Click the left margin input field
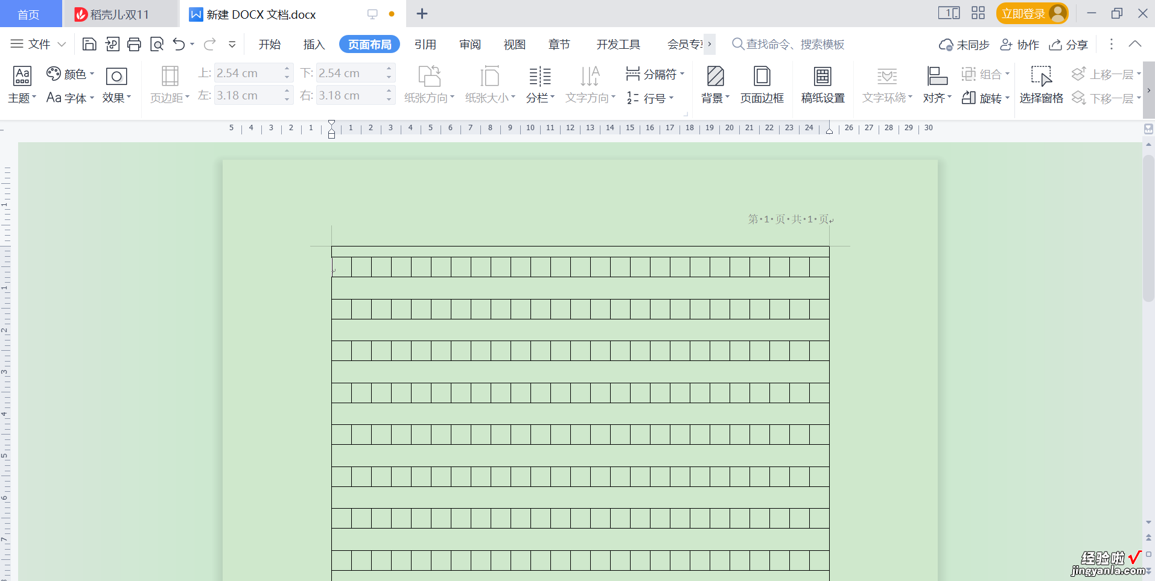 [247, 95]
